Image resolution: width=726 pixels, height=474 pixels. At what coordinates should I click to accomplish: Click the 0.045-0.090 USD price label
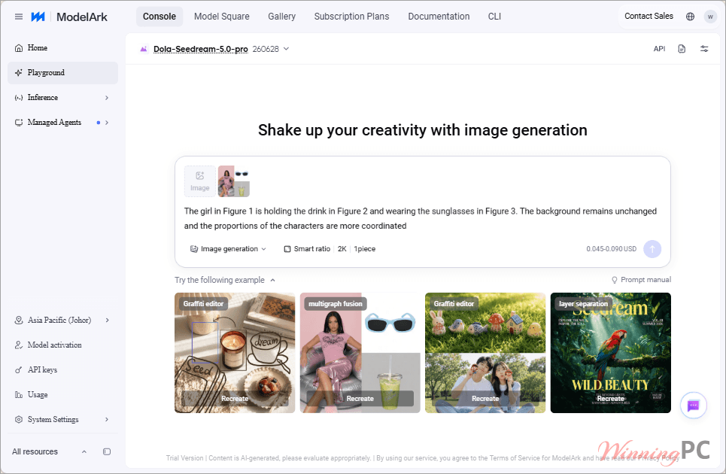click(x=611, y=249)
